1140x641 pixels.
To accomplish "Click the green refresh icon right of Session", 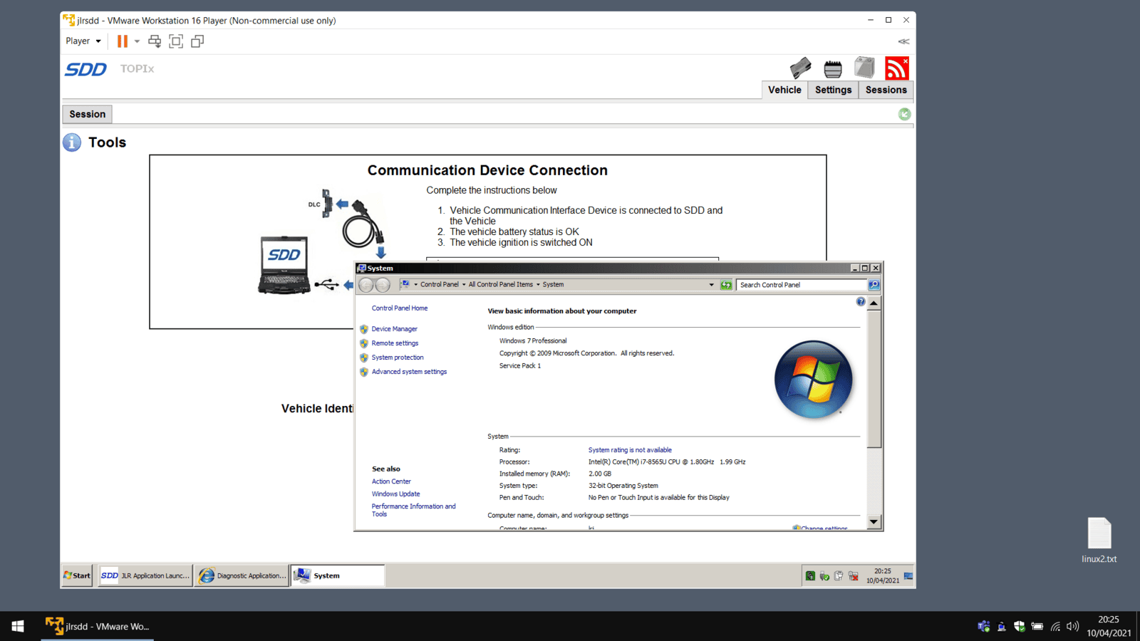I will 904,114.
